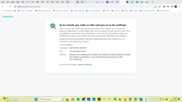182x102 pixels.
Task: Open Microsoft Word from the taskbar
Action: (141, 99)
